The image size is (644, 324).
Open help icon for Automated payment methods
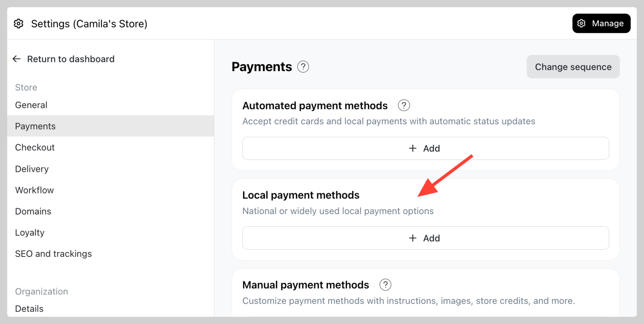coord(404,105)
